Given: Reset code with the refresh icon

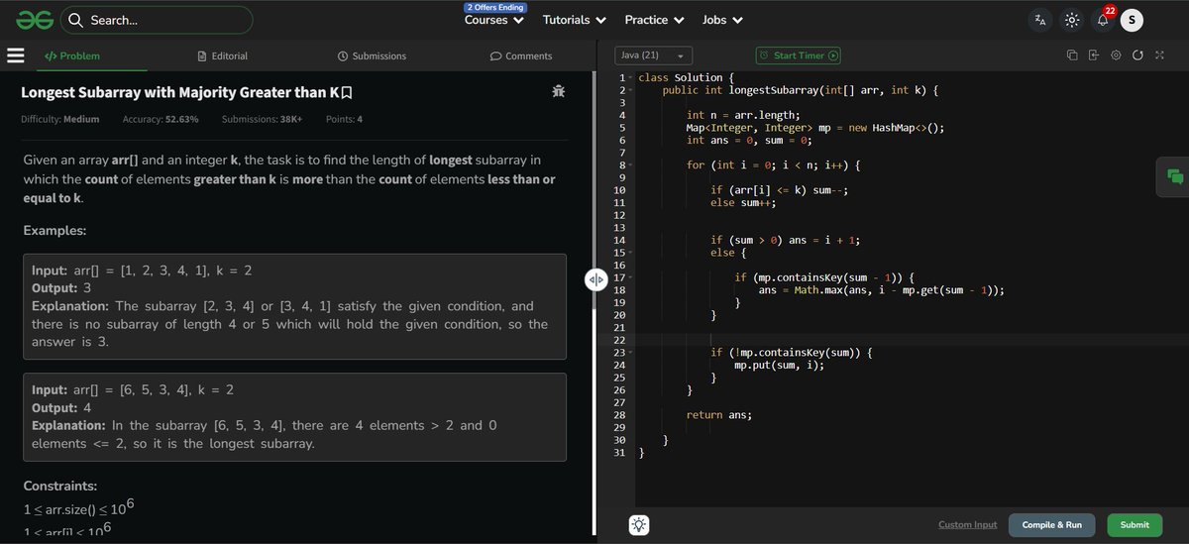Looking at the screenshot, I should (1137, 55).
